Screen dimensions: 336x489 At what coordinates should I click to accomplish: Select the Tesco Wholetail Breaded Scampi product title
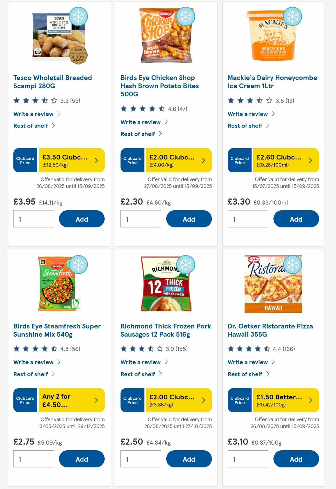point(53,82)
